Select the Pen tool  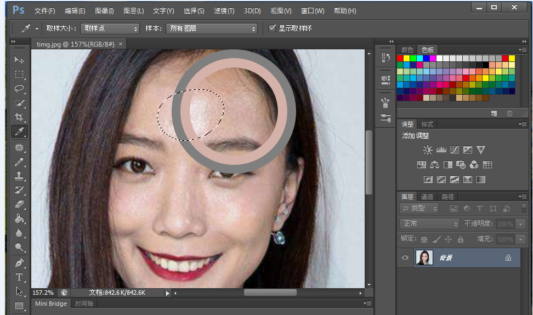(19, 263)
